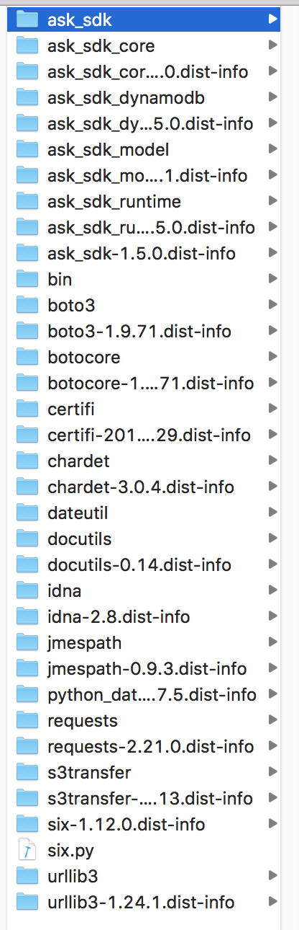Click the jmespath folder icon
Viewport: 299px width, 930px height.
tap(27, 642)
